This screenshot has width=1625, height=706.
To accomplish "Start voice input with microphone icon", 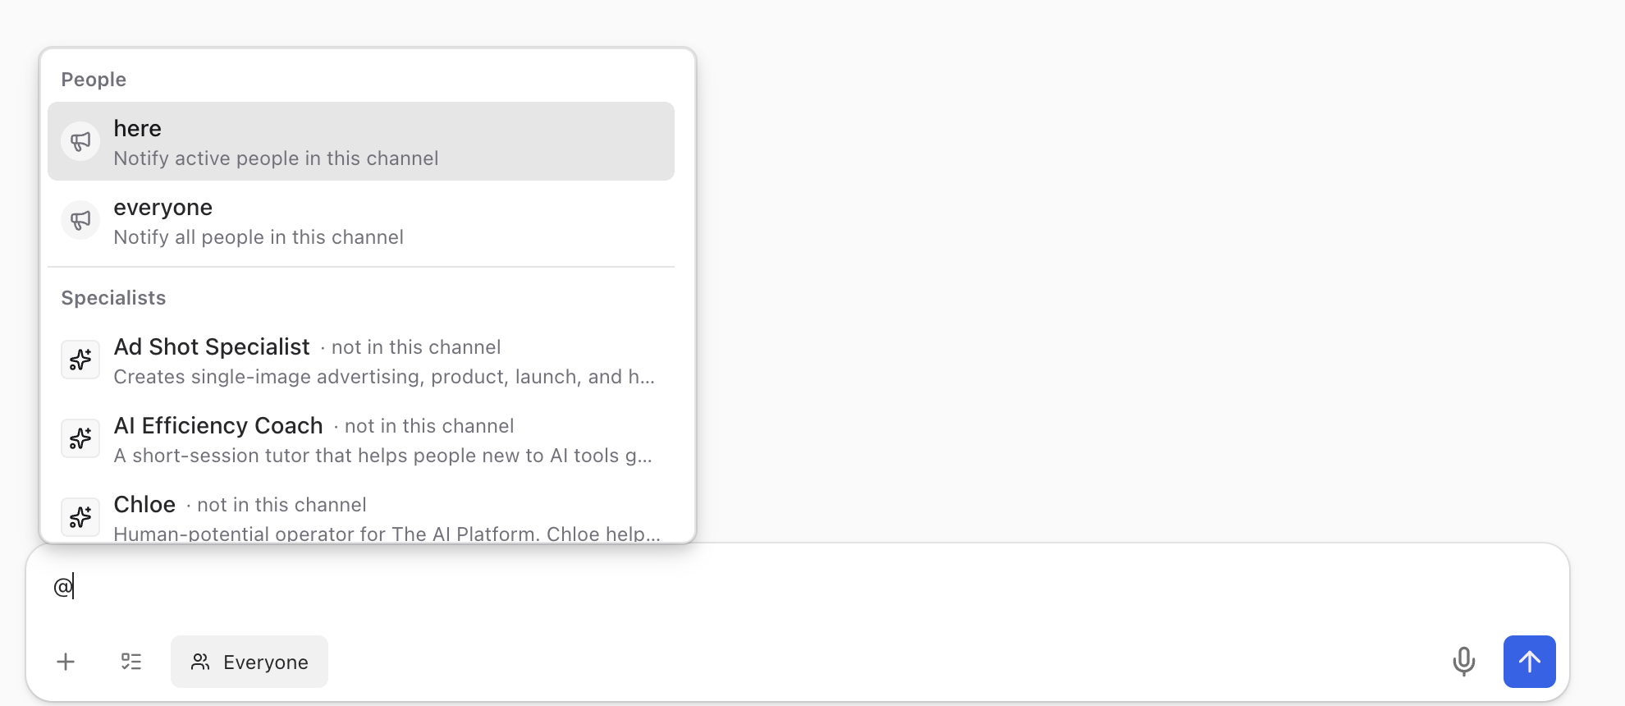I will click(x=1464, y=662).
